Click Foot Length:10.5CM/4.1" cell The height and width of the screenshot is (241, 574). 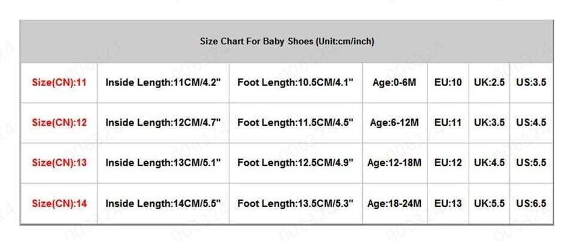[x=296, y=83]
